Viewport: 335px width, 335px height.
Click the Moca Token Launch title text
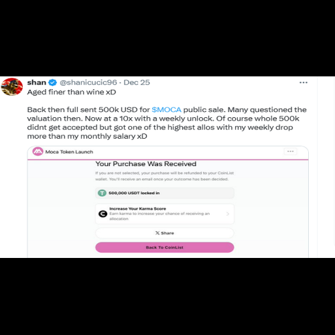coord(69,152)
